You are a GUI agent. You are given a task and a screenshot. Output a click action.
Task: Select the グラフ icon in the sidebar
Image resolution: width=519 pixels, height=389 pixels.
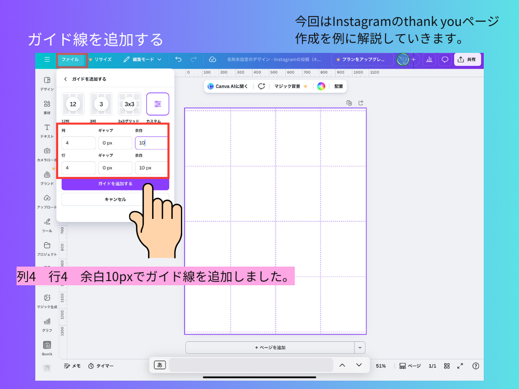(x=47, y=324)
